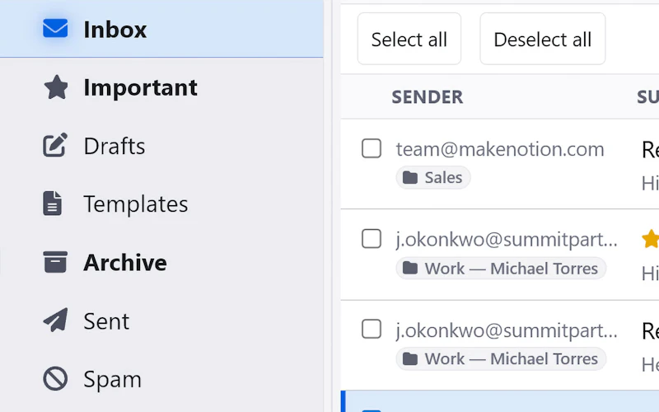Tick checkbox for starred j.okonkwo email
Image resolution: width=659 pixels, height=412 pixels.
tap(372, 239)
